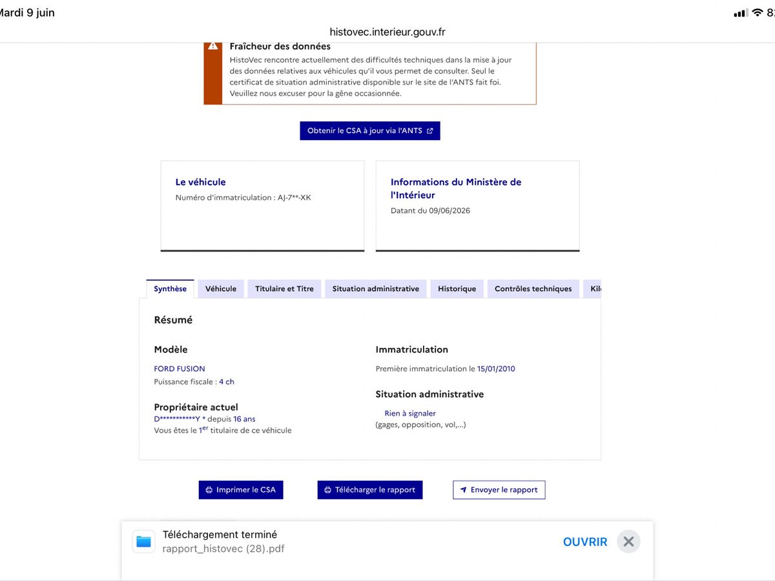
Task: Open the Contrôles techniques tab
Action: (533, 289)
